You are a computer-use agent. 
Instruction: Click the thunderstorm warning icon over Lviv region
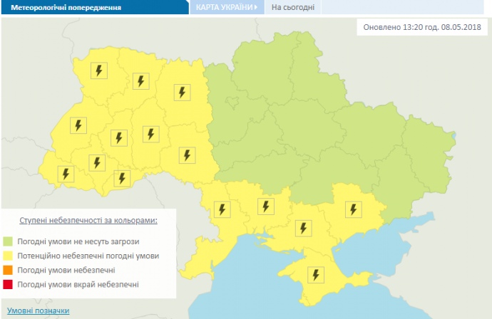click(78, 125)
